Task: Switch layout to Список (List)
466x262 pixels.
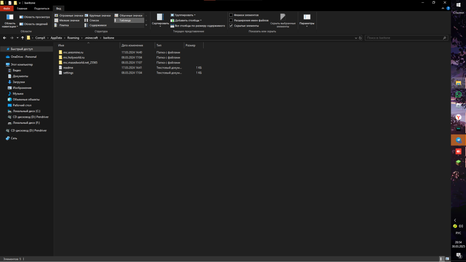Action: point(92,20)
